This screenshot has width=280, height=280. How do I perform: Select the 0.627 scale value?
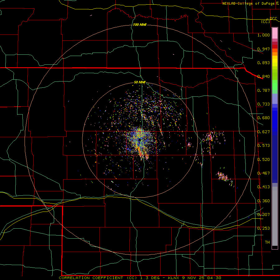pos(264,132)
